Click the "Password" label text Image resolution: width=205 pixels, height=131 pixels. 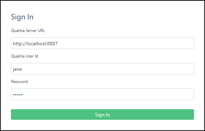pyautogui.click(x=19, y=82)
